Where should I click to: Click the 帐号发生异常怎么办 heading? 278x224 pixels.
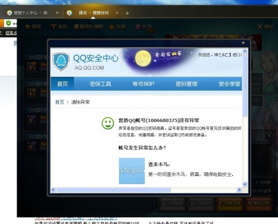tap(142, 148)
